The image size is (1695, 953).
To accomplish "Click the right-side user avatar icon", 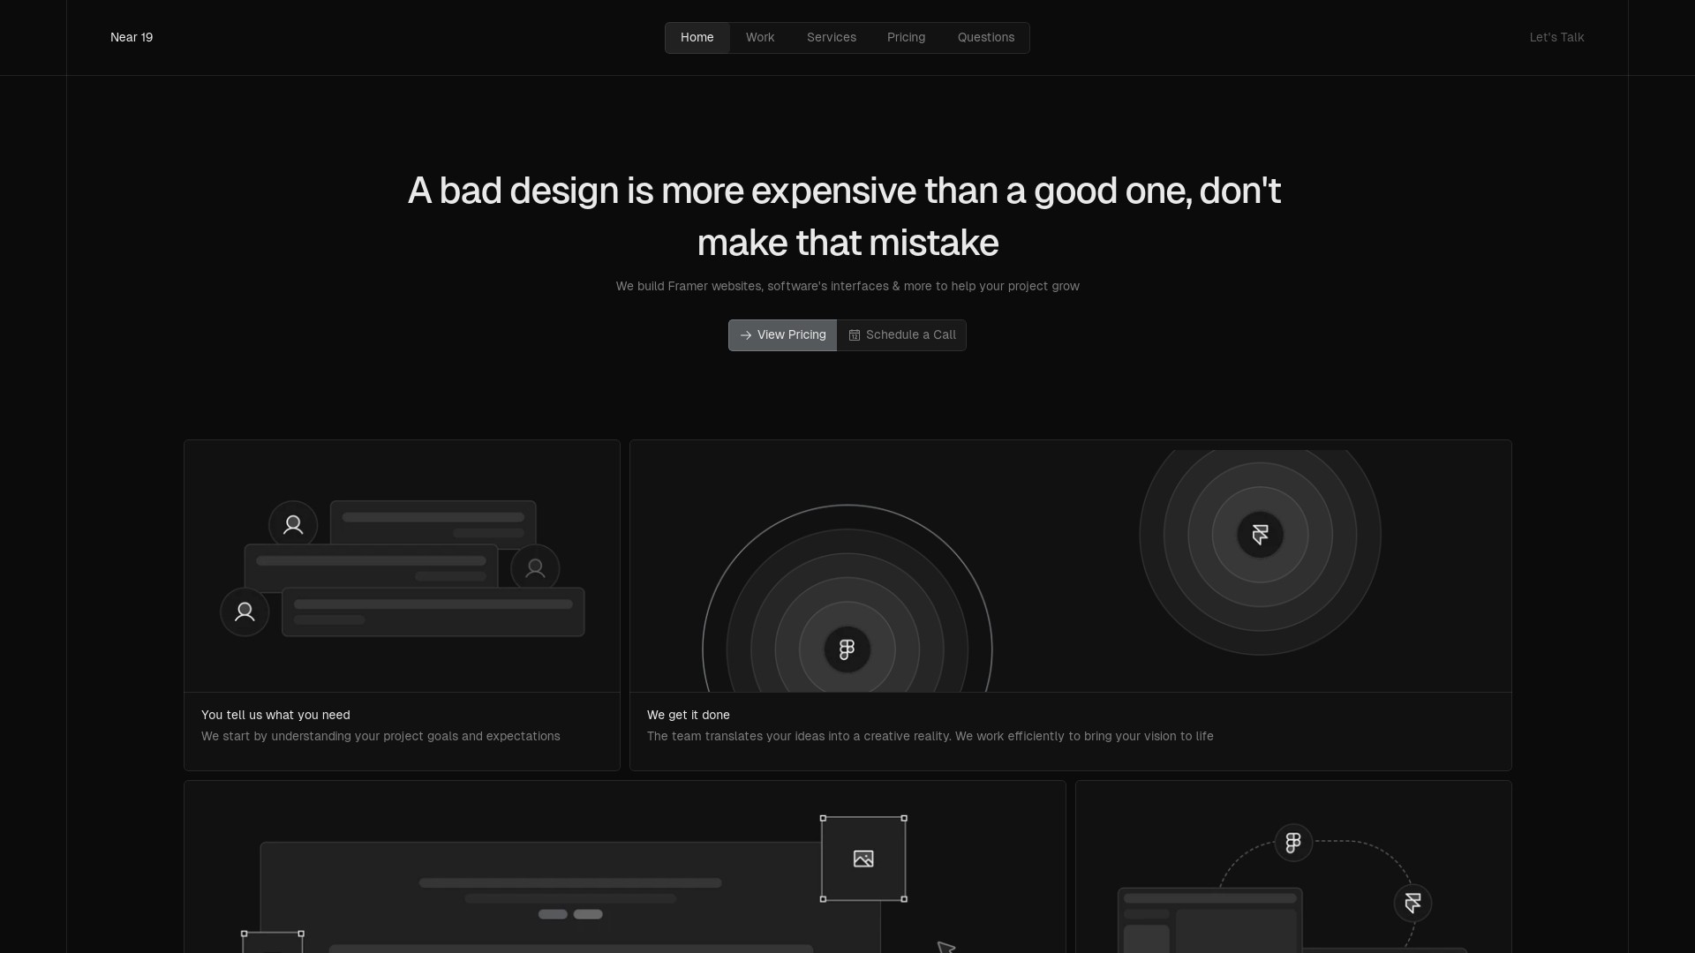I will coord(535,568).
